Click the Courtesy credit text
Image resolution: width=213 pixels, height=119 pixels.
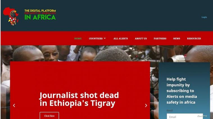pyautogui.click(x=202, y=116)
